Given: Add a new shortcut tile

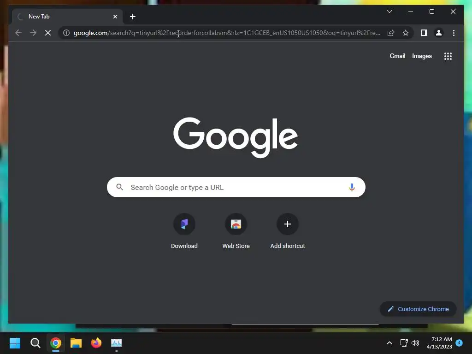Looking at the screenshot, I should pos(288,231).
